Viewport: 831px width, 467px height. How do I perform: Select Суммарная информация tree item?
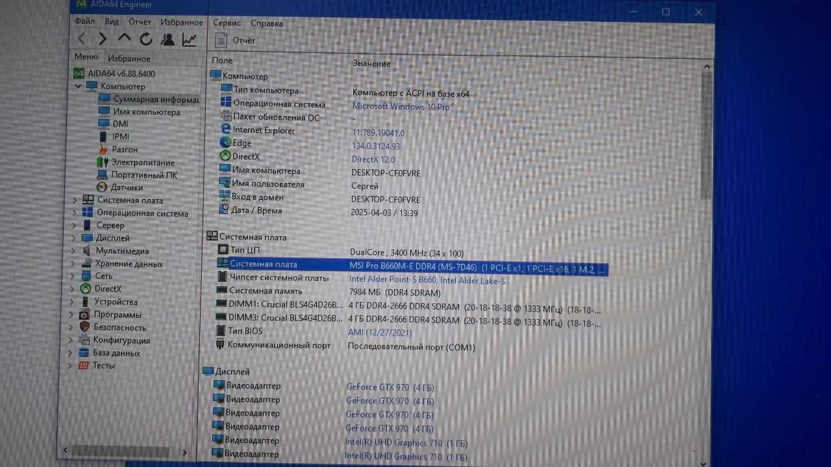(156, 99)
